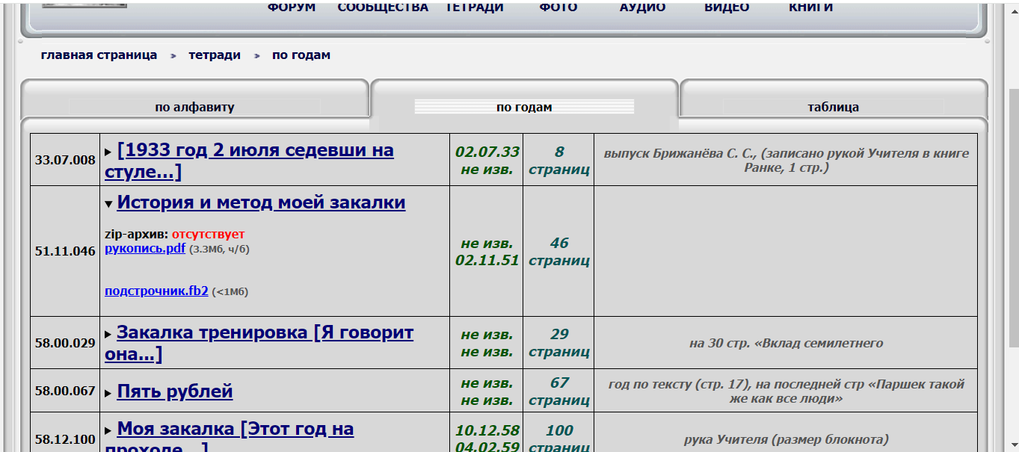Switch to the «по алфавиту» tab
The height and width of the screenshot is (452, 1019).
(x=194, y=107)
